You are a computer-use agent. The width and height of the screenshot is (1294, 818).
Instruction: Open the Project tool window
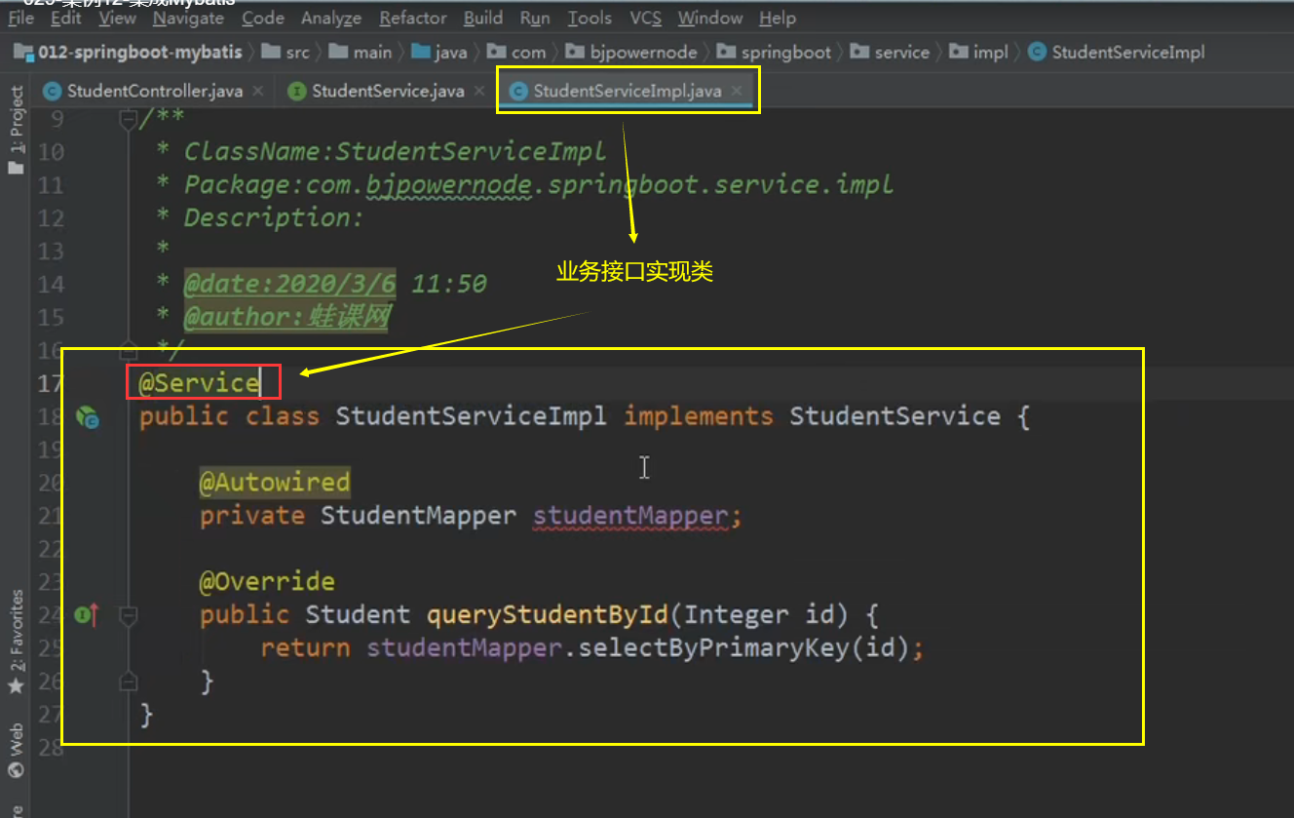click(16, 130)
